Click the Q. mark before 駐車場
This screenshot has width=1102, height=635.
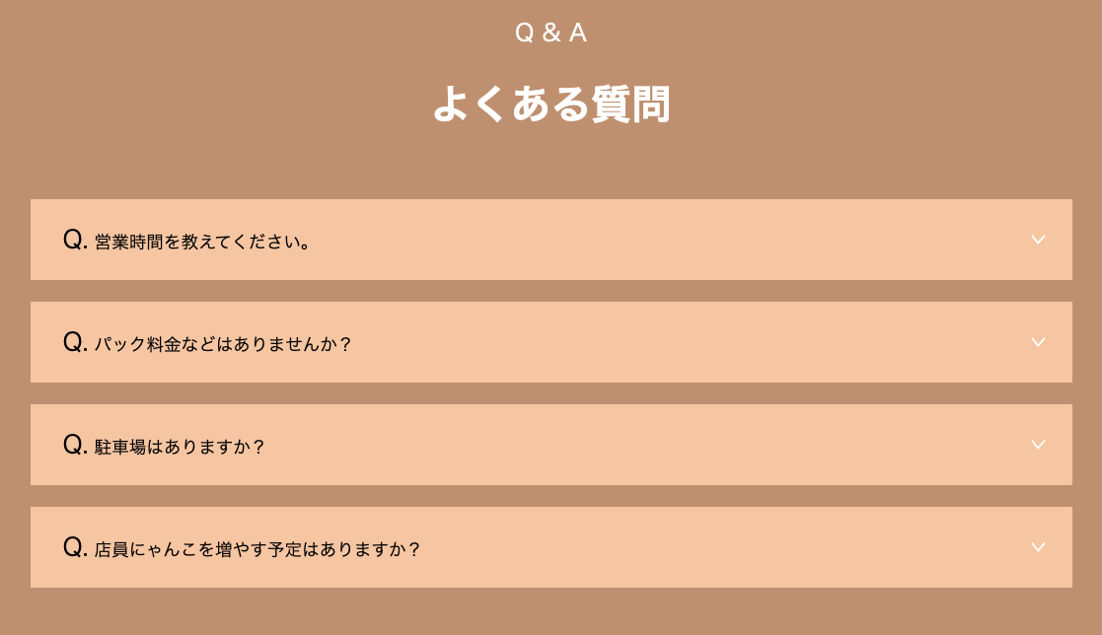[75, 445]
